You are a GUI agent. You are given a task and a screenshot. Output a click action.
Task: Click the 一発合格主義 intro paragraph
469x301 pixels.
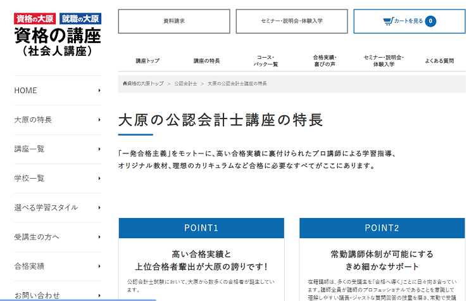click(257, 160)
